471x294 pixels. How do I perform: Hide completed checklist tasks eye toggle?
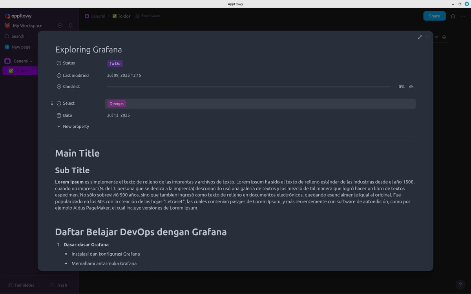(411, 87)
